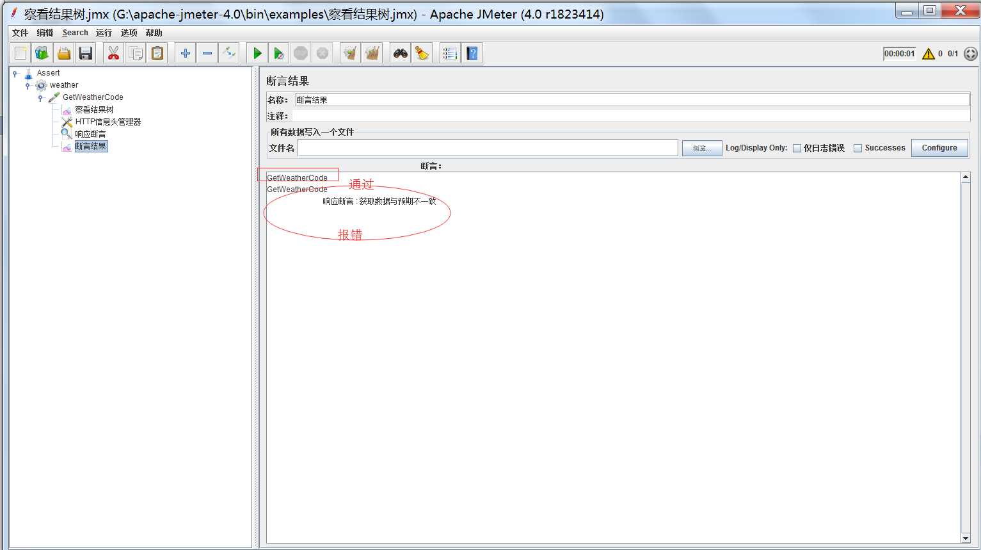
Task: Click the 响应断言 magnifier icon
Action: [67, 134]
